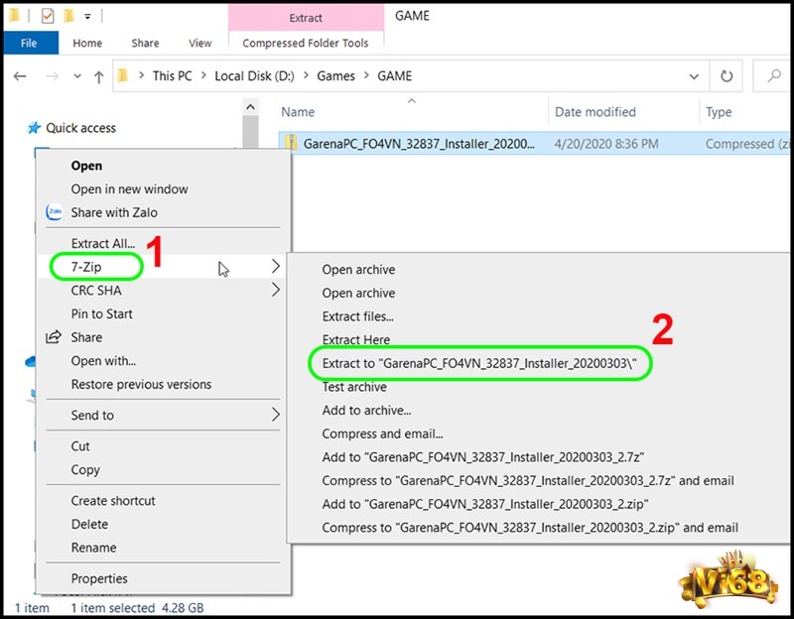Choose Extract files... in 7-Zip submenu
Viewport: 794px width, 619px height.
358,316
